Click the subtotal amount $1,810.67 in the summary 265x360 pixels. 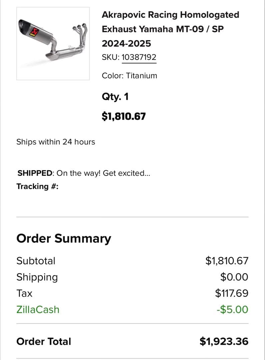coord(227,261)
